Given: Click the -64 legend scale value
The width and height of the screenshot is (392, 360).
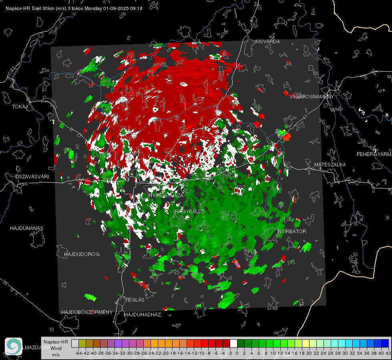Looking at the screenshot, I should pos(78,353).
